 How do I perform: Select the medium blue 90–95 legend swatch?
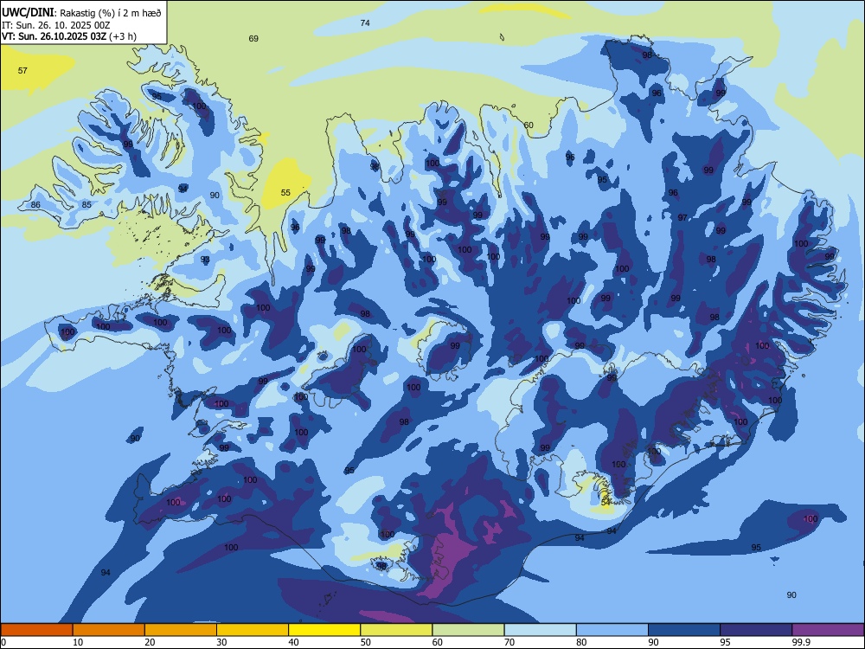pyautogui.click(x=684, y=630)
